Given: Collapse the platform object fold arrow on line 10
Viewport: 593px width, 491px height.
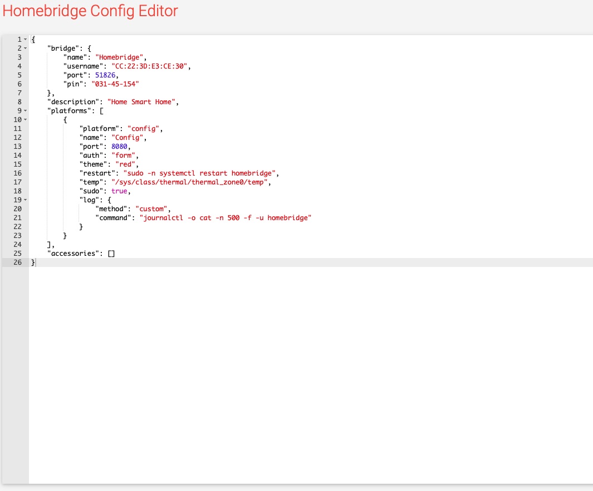Looking at the screenshot, I should pyautogui.click(x=26, y=120).
